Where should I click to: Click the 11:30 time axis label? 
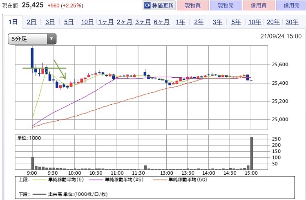(138, 173)
